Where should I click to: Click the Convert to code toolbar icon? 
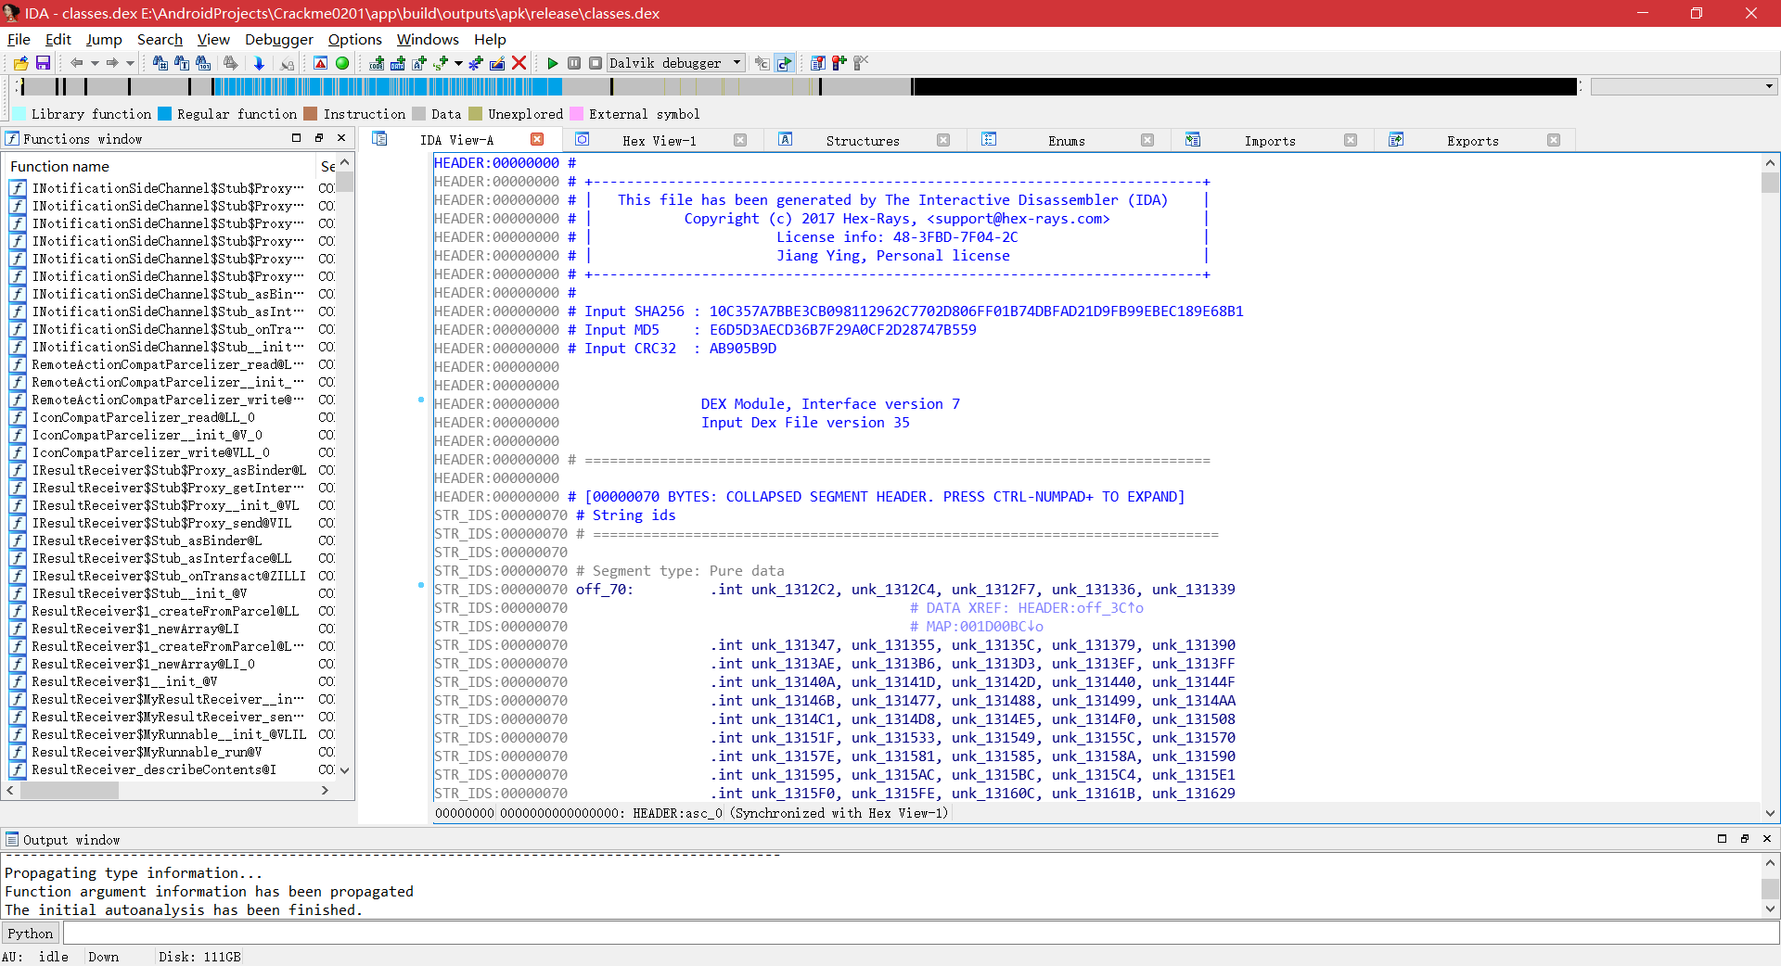377,63
